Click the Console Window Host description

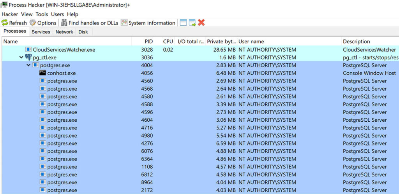(x=369, y=73)
